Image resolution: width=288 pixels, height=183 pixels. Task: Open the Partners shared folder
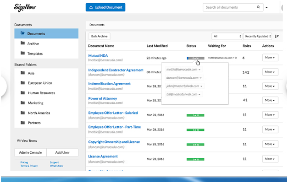[46, 123]
